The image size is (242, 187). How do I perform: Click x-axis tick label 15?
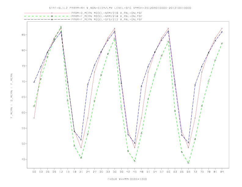pos(68,172)
